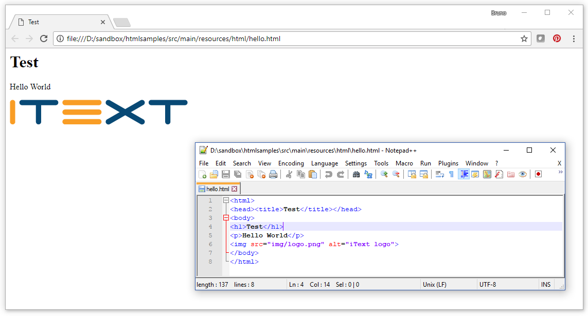Viewport: 588px width, 316px height.
Task: Open the File menu in Notepad++
Action: coord(204,163)
